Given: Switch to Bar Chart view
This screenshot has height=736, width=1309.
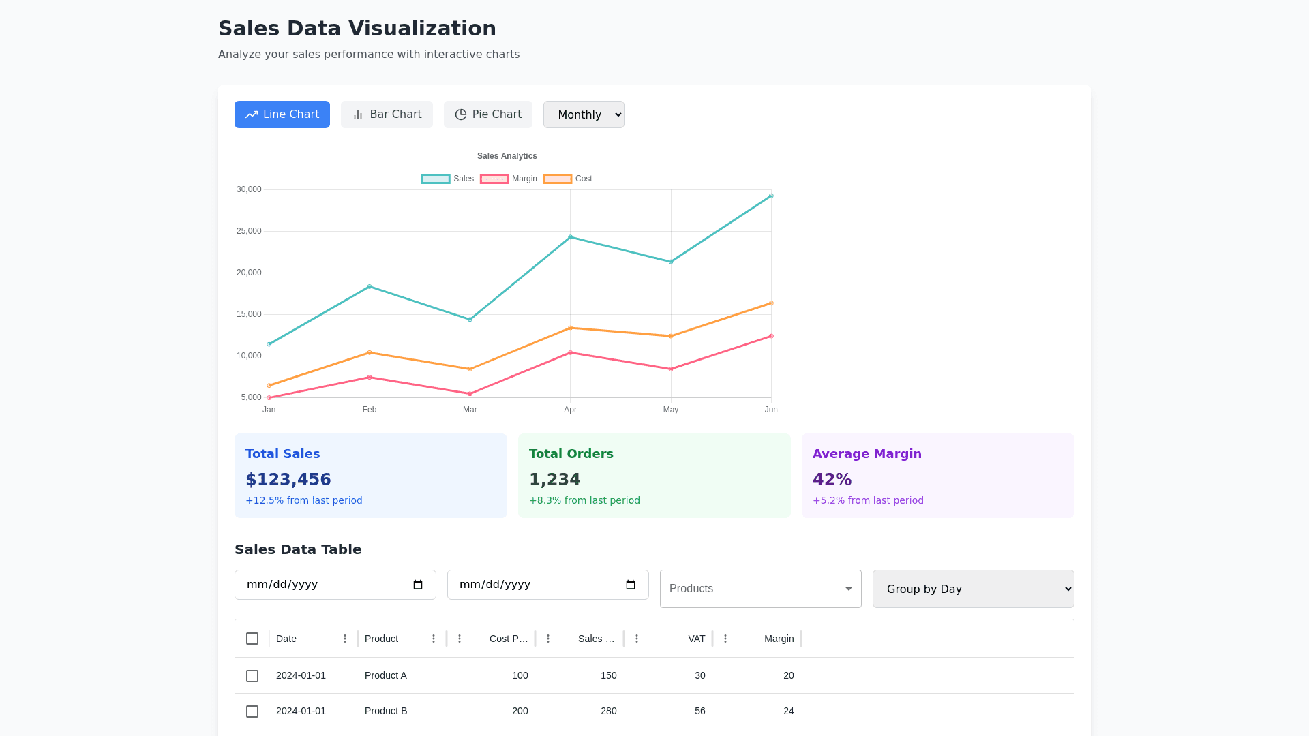Looking at the screenshot, I should click(x=387, y=114).
